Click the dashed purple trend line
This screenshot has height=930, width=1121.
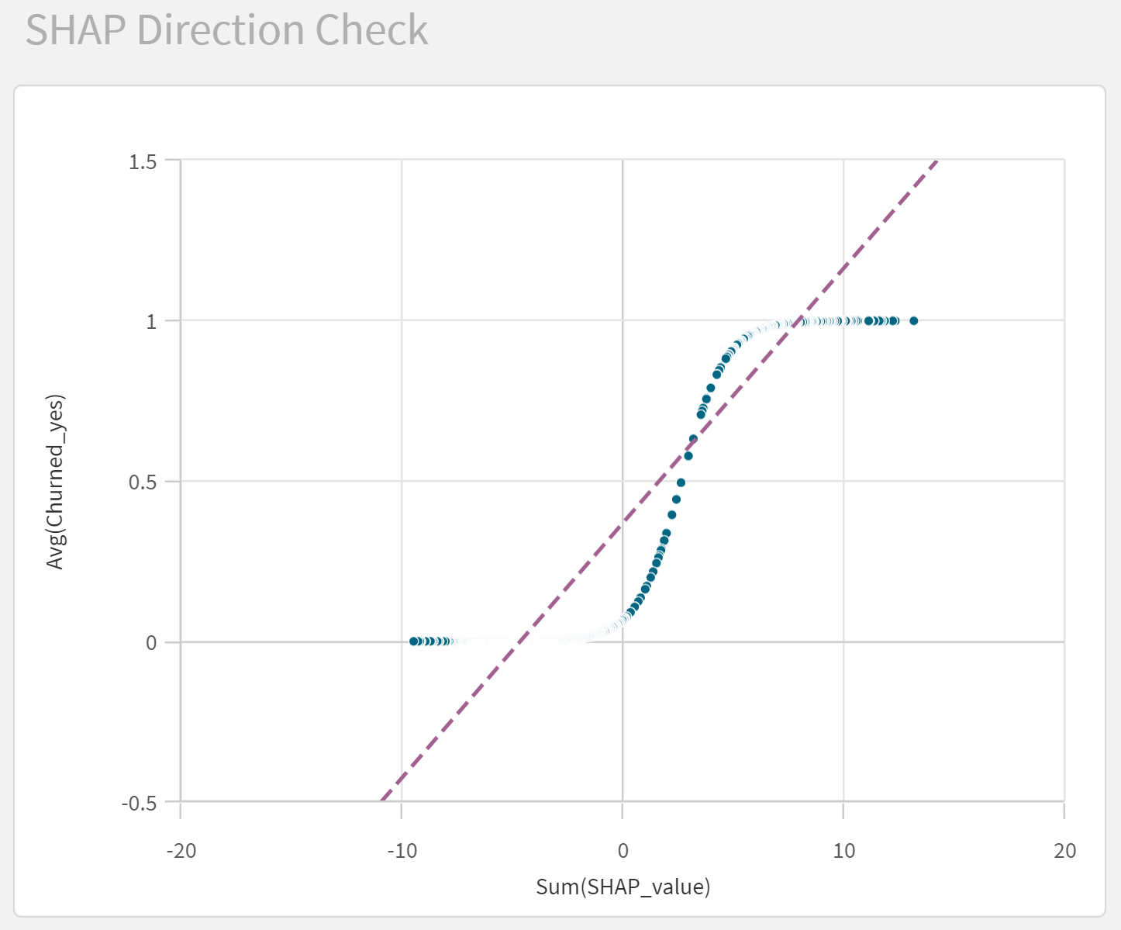point(660,481)
